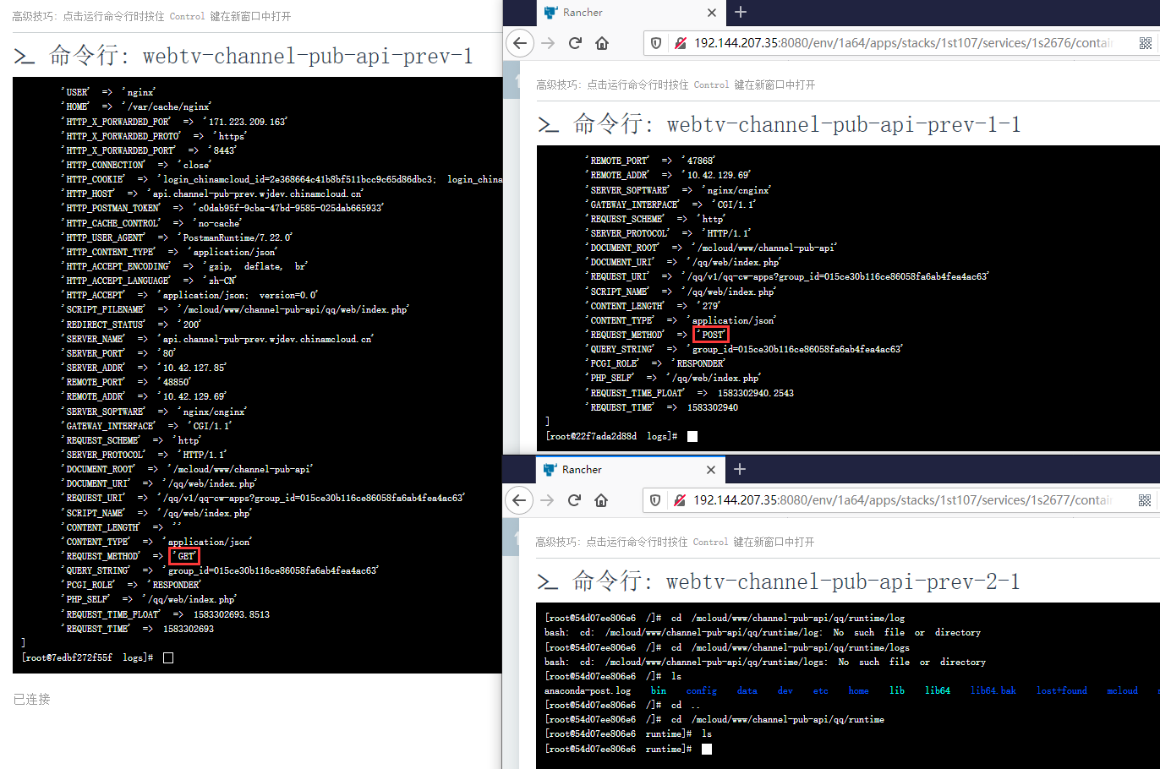Click 'home' directory in prev-2-1 terminal listing
The image size is (1160, 769).
[859, 690]
